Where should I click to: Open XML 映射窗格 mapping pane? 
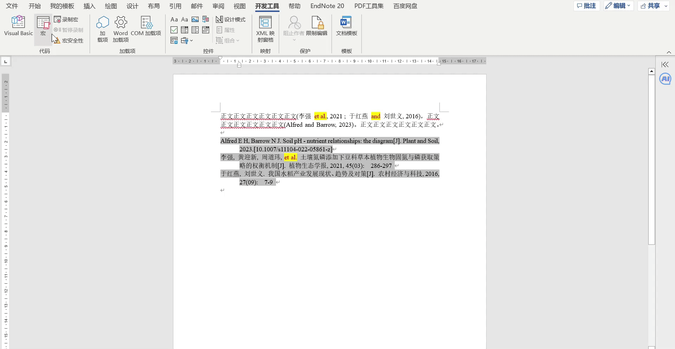[265, 29]
